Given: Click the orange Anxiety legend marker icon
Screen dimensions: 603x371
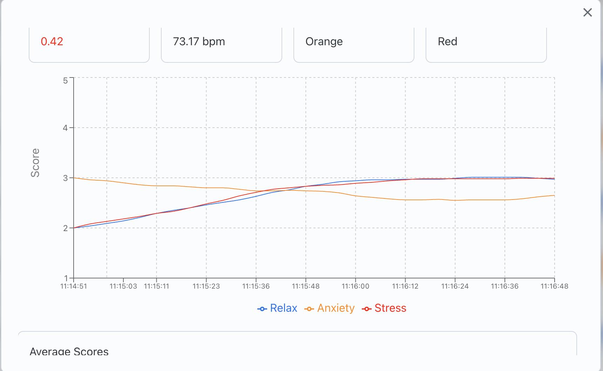Looking at the screenshot, I should point(309,309).
